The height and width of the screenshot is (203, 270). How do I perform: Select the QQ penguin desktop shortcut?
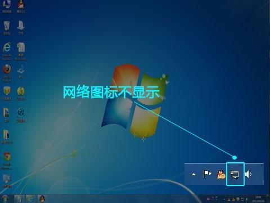[x=21, y=7]
